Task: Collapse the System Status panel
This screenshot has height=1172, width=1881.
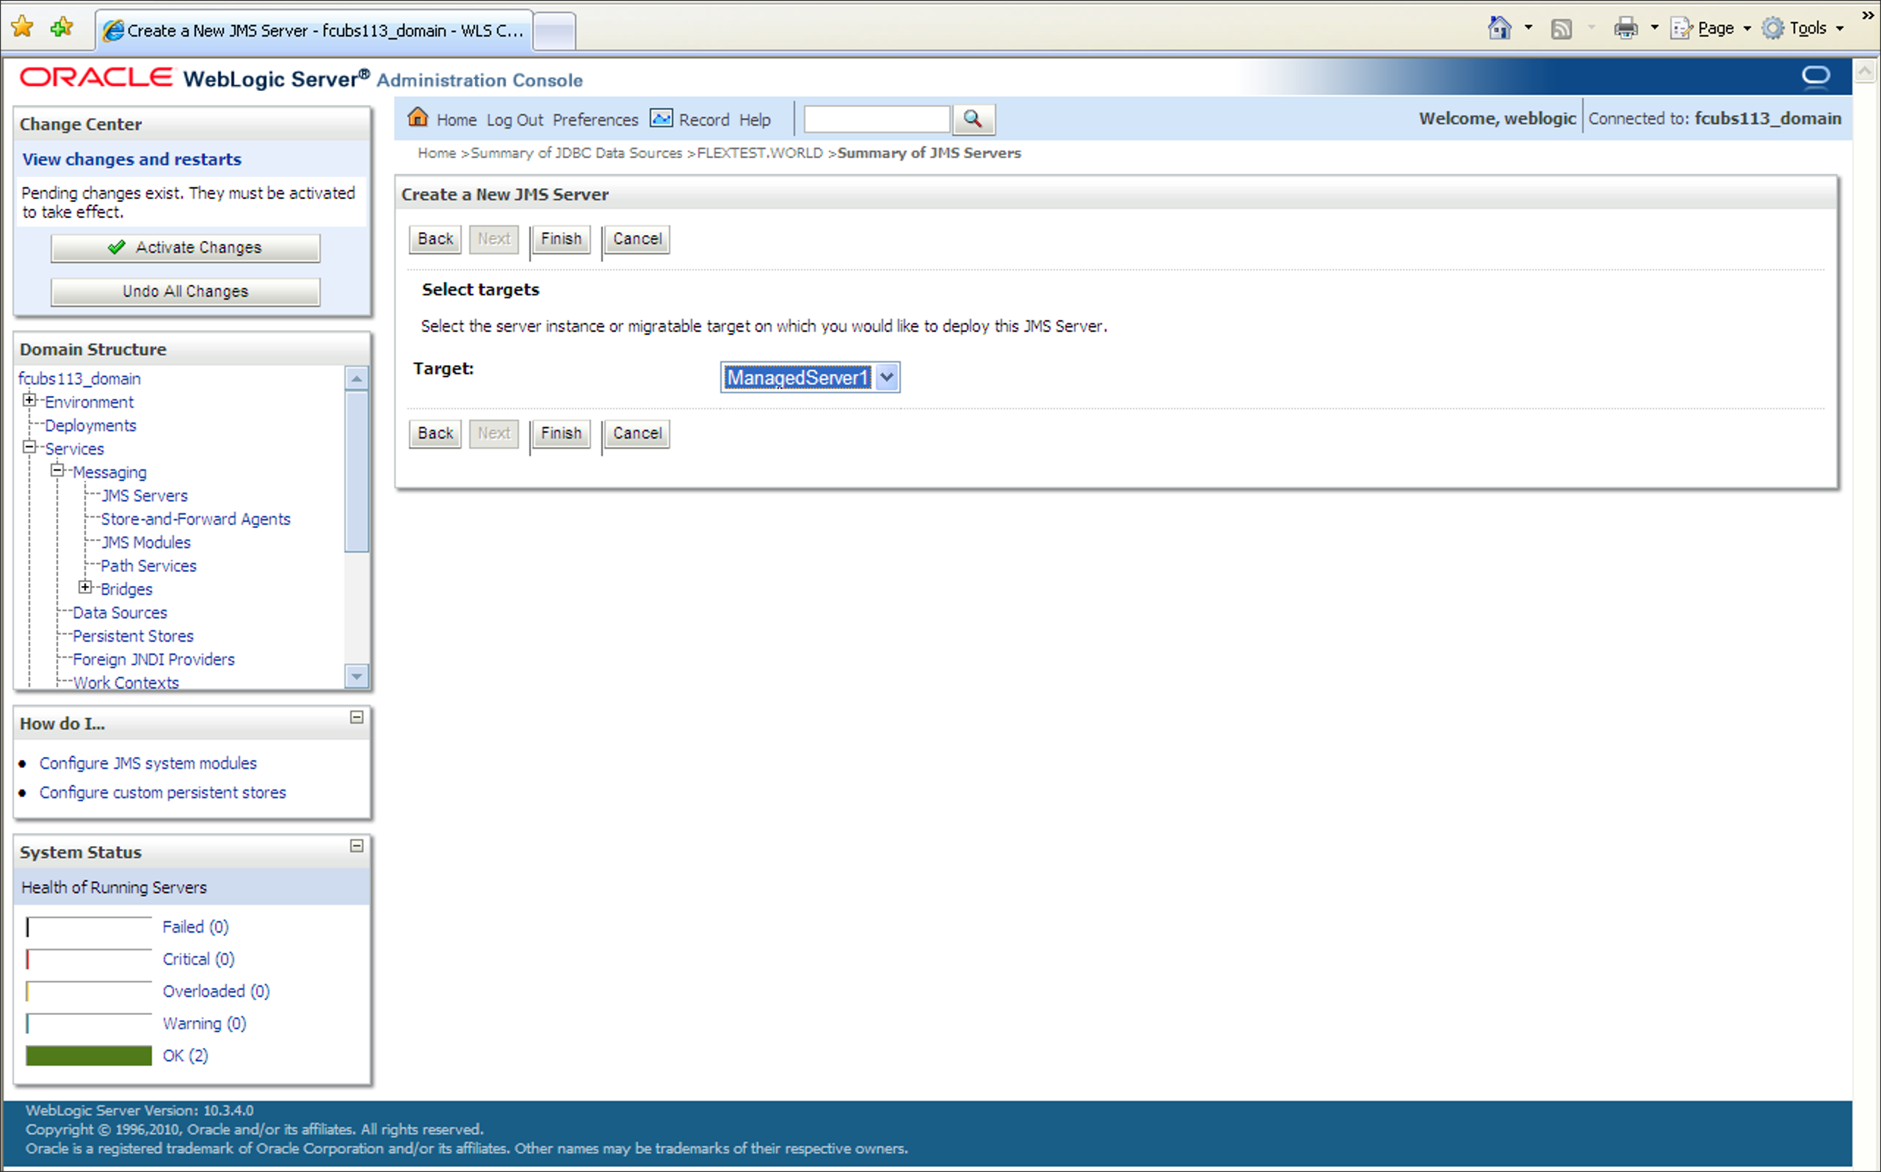Action: tap(357, 846)
